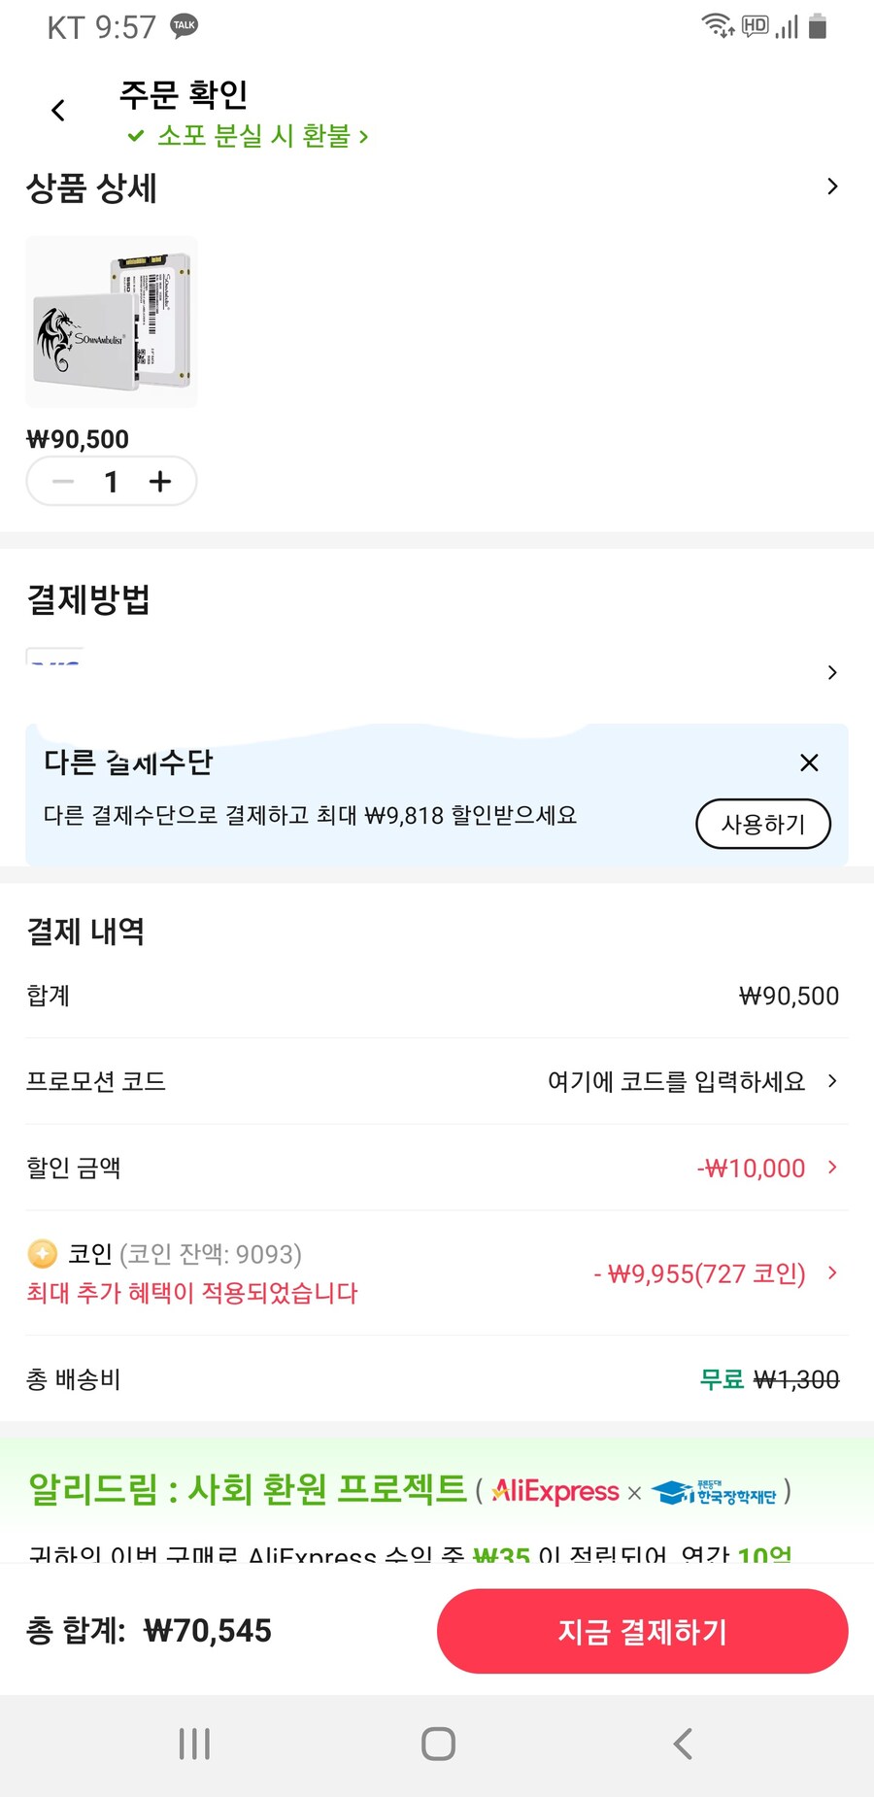Decrease quantity with the minus button
874x1797 pixels.
coord(63,482)
